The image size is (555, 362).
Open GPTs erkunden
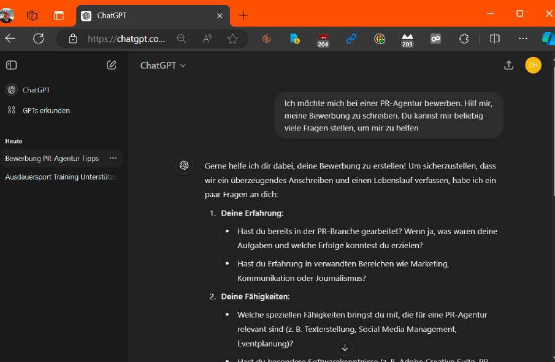[45, 110]
